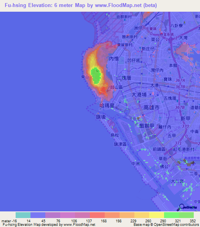Click the 高雄市 city label
Viewport: 200px width, 227px height.
152,108
